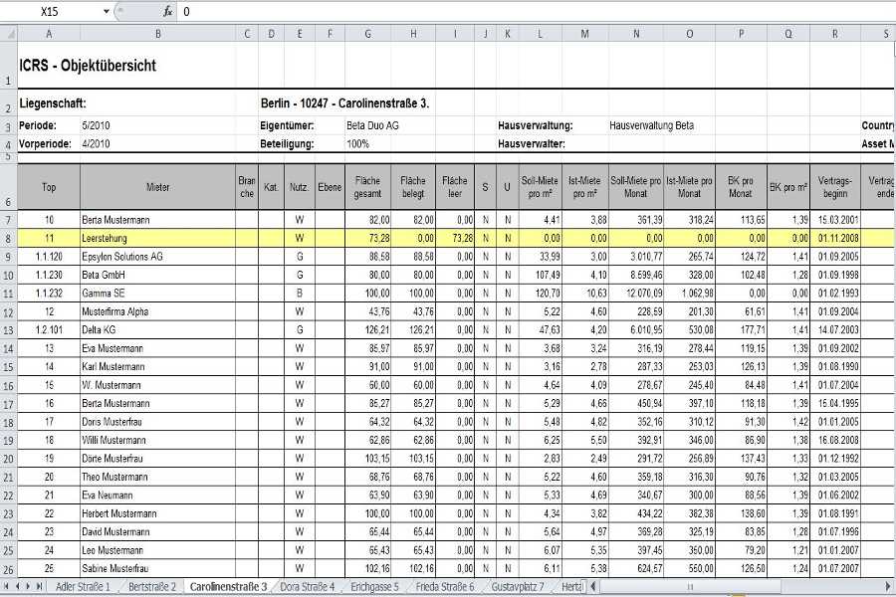Select row 26 header
This screenshot has height=597, width=896.
8,569
